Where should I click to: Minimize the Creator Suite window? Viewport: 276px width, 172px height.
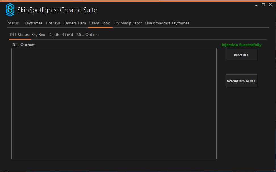(256, 5)
